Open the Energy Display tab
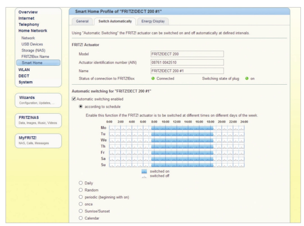This screenshot has width=304, height=226. click(x=153, y=21)
